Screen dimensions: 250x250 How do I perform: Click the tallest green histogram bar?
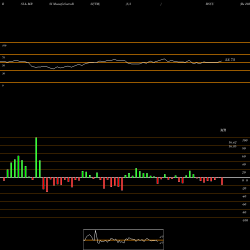click(x=36, y=157)
